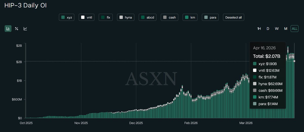Toggle the vntl series legend
Viewport: 304px width, 132px height.
coord(87,17)
